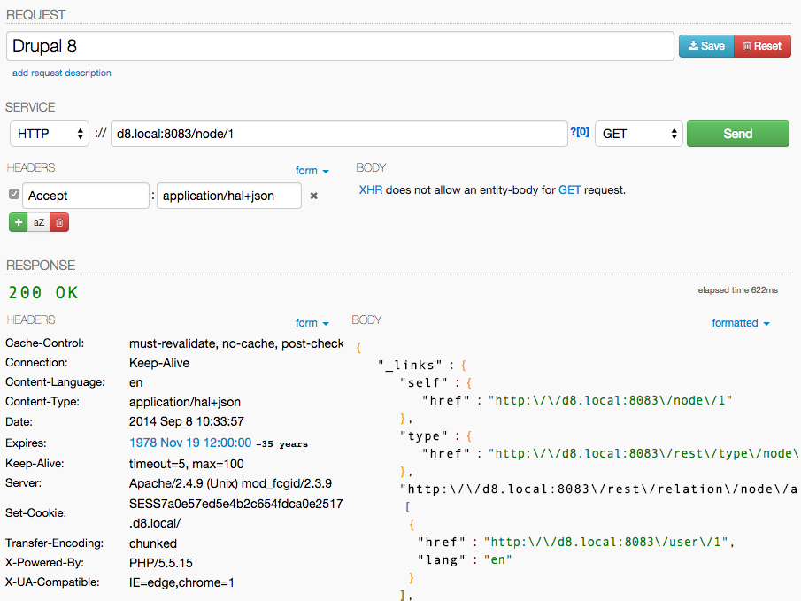Click the self href node/1 URL string

pos(611,400)
